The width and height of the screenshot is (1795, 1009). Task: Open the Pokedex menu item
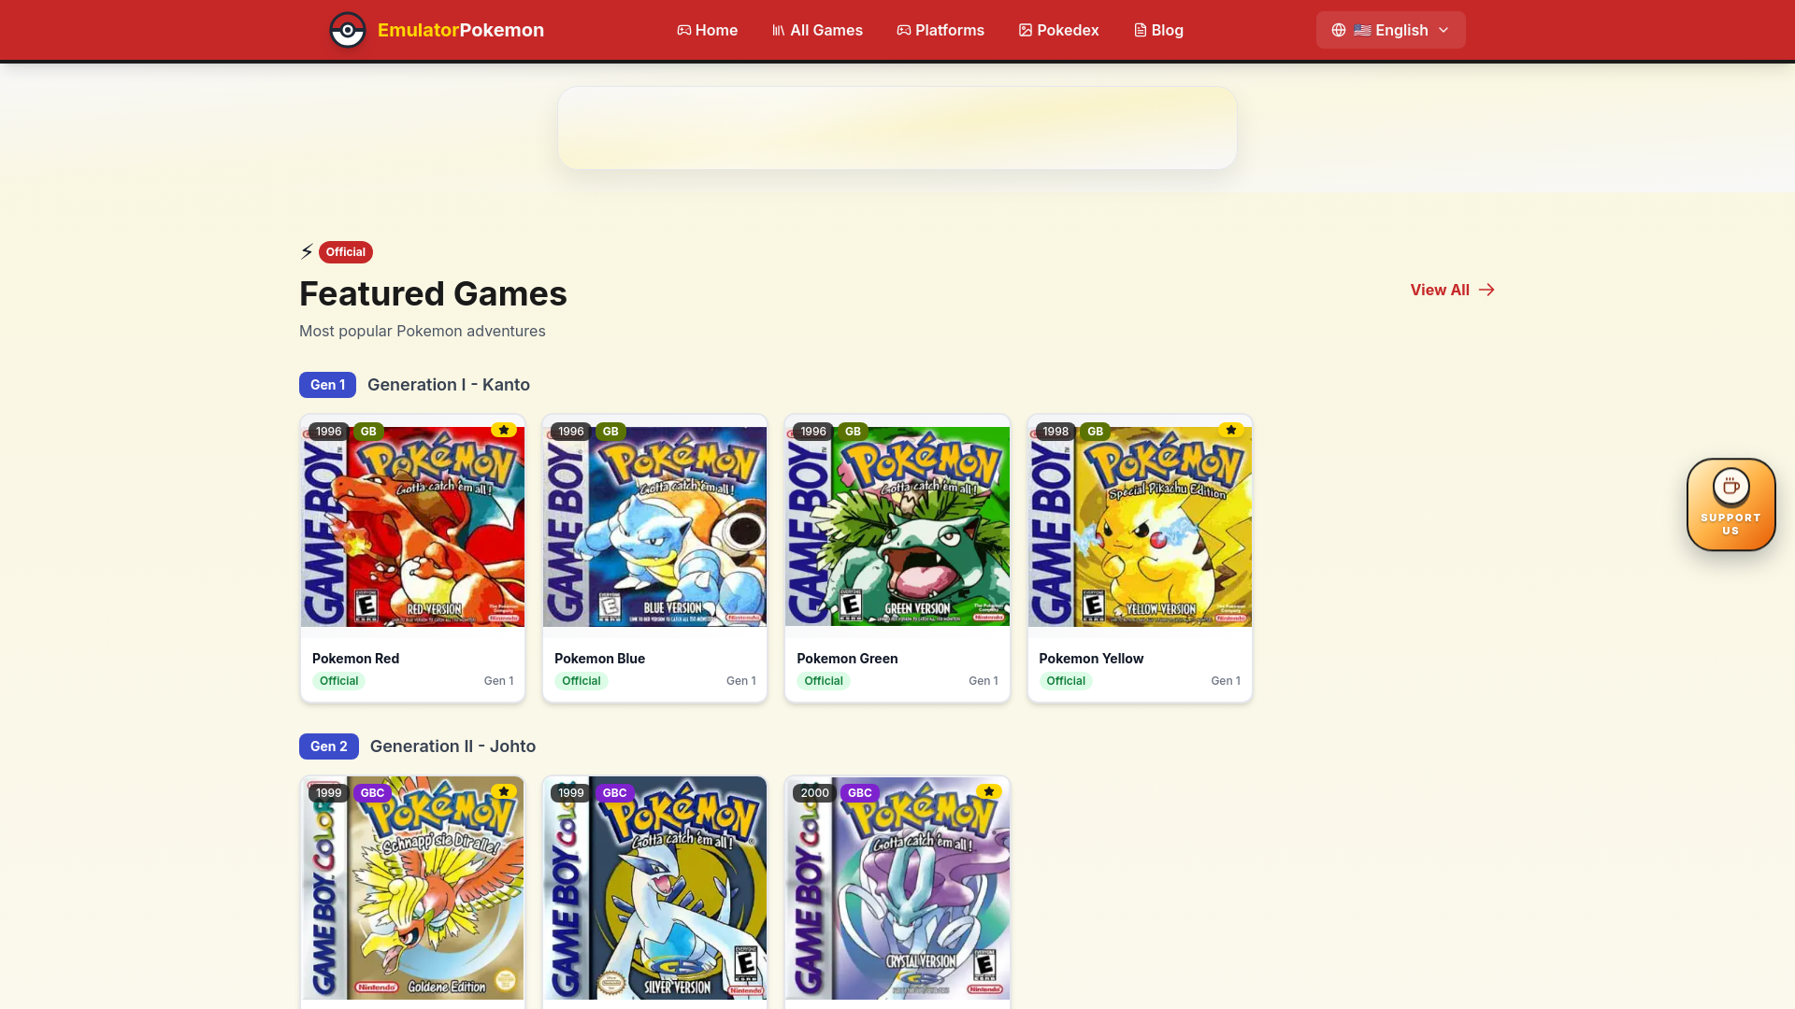1058,30
